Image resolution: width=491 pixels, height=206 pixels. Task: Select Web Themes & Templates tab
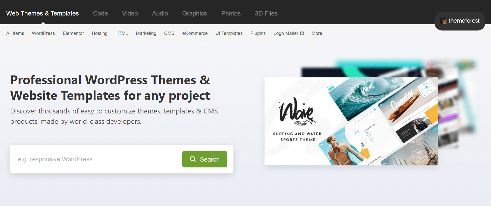coord(43,13)
